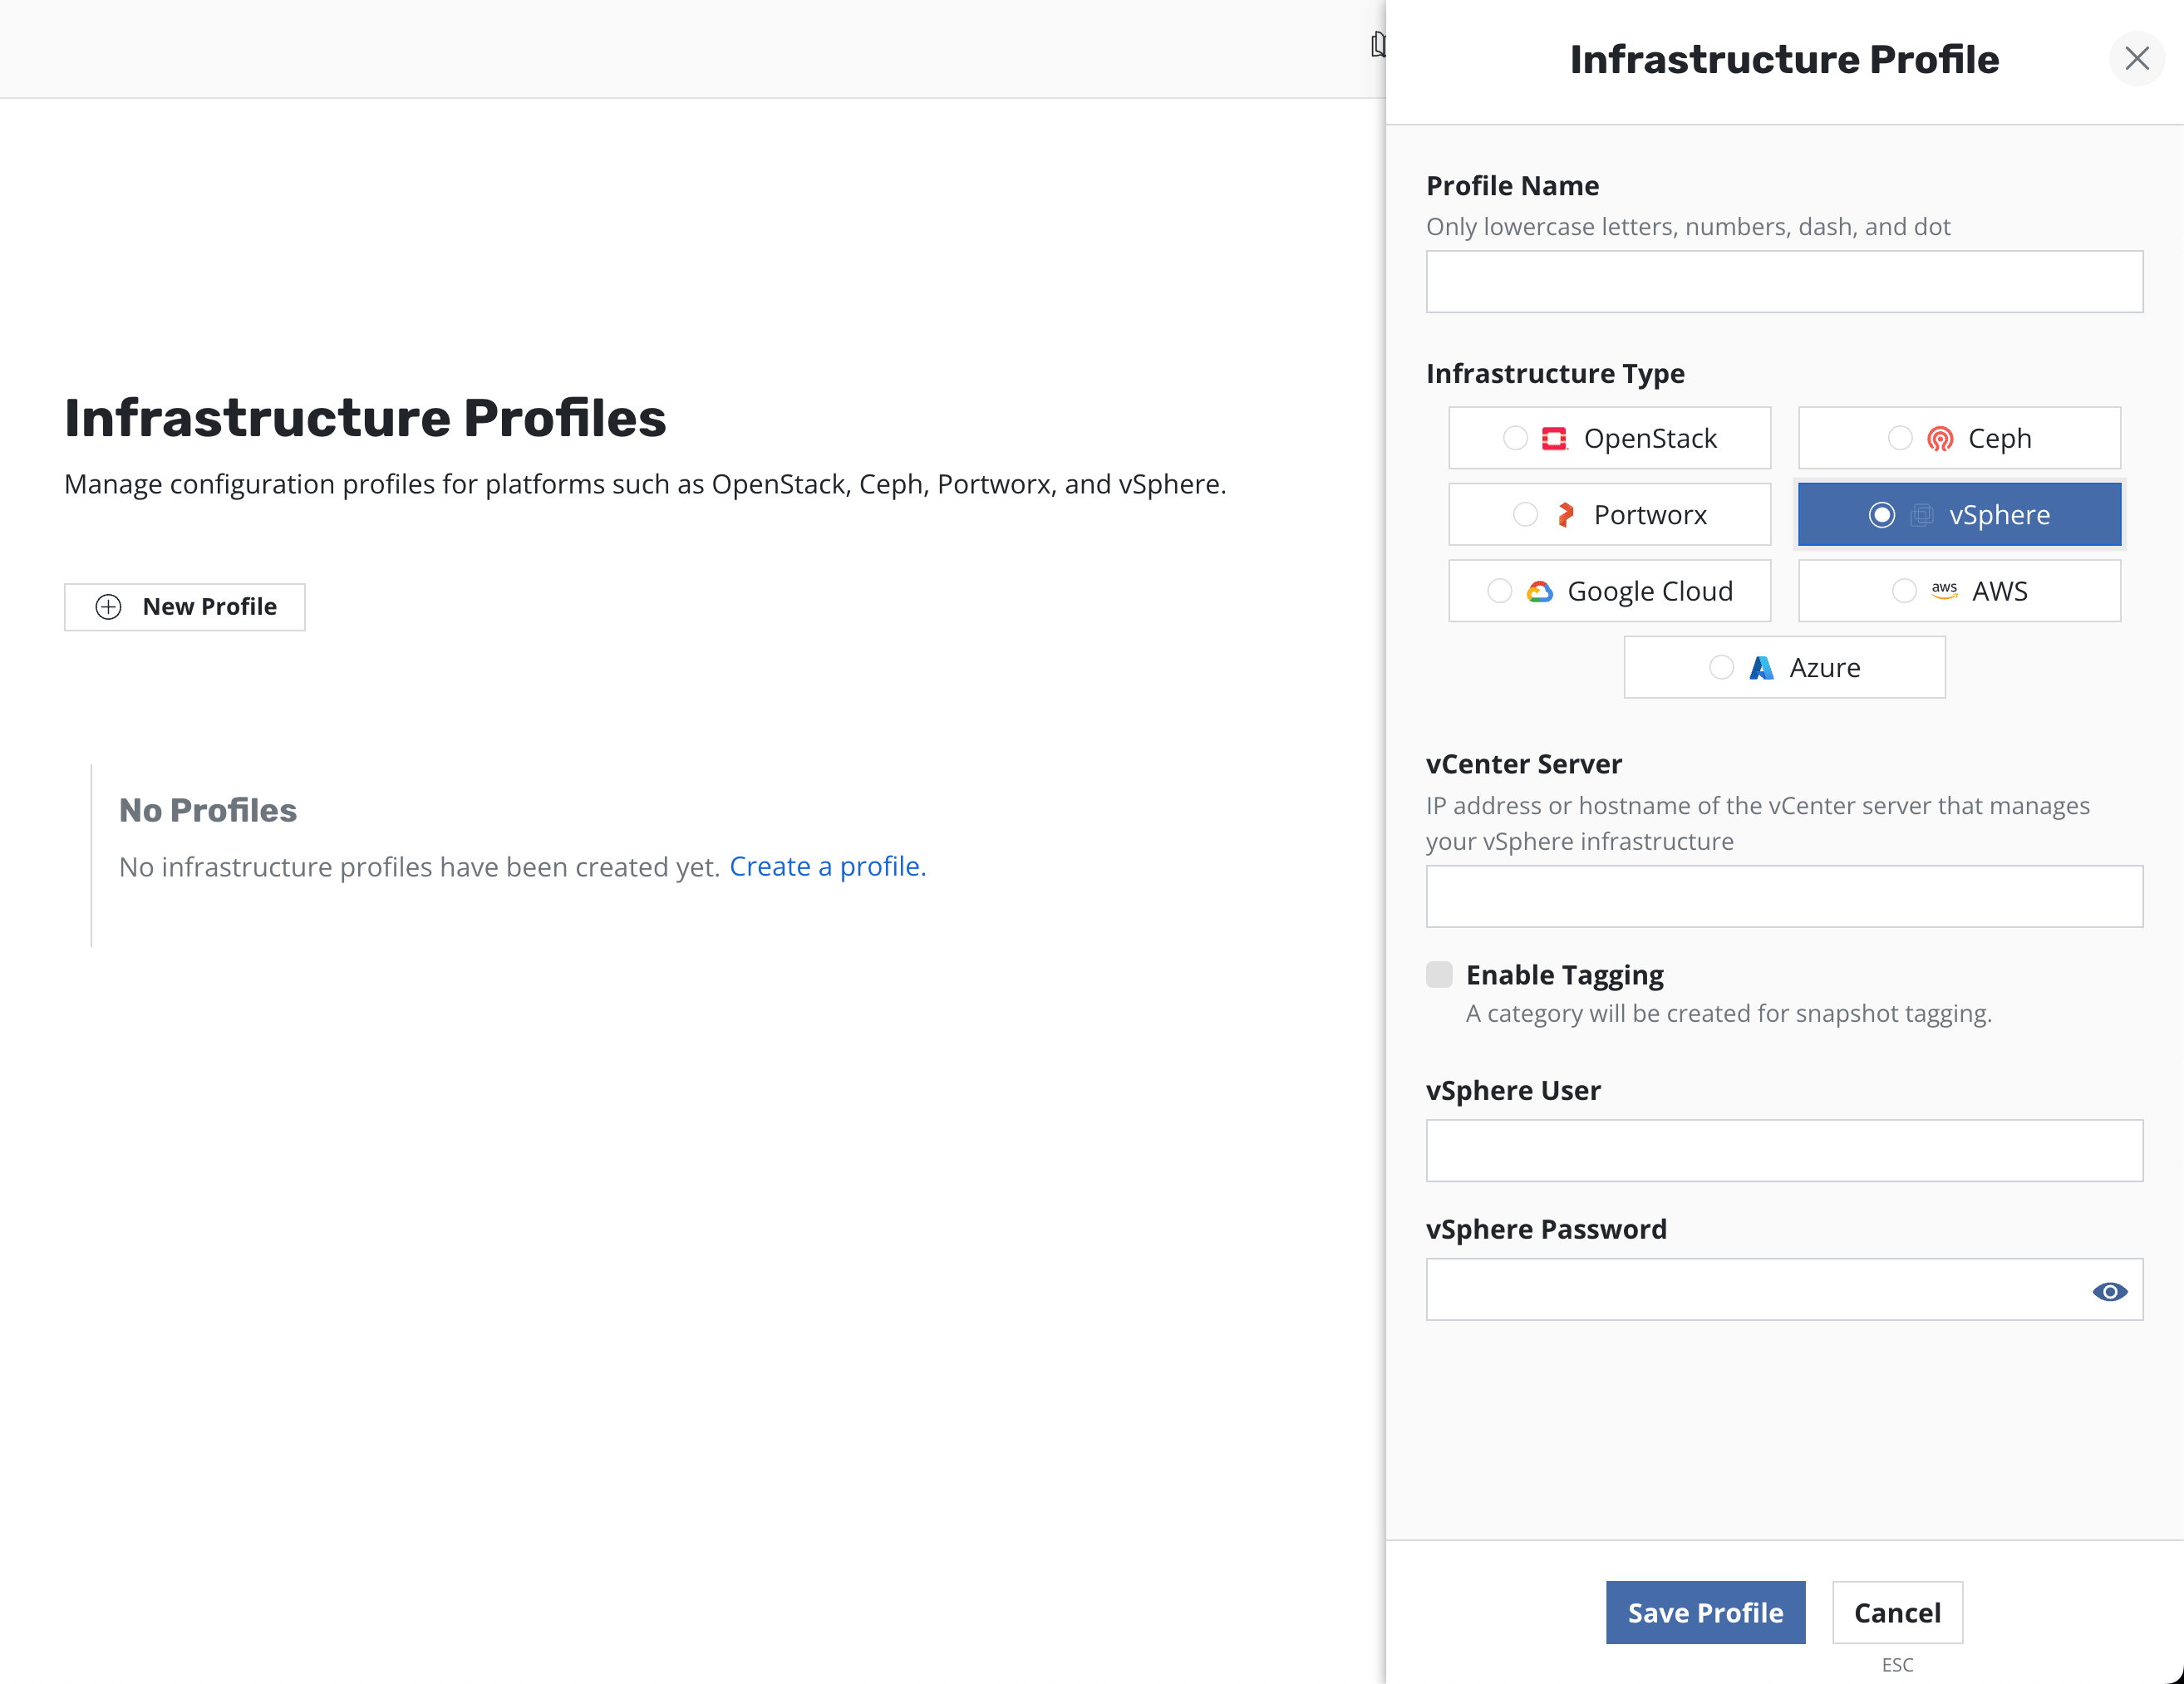Choose the Azure radio option
Screen dimensions: 2184x1684
pos(1721,668)
